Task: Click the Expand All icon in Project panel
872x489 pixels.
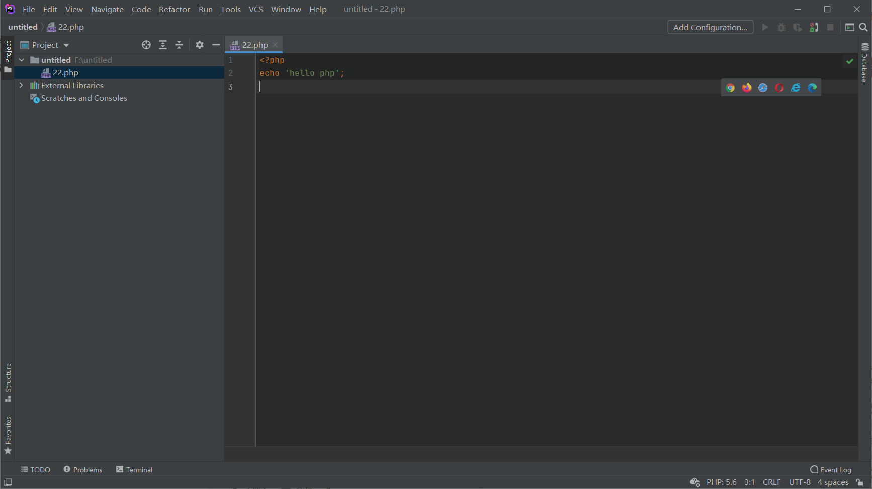Action: (163, 45)
